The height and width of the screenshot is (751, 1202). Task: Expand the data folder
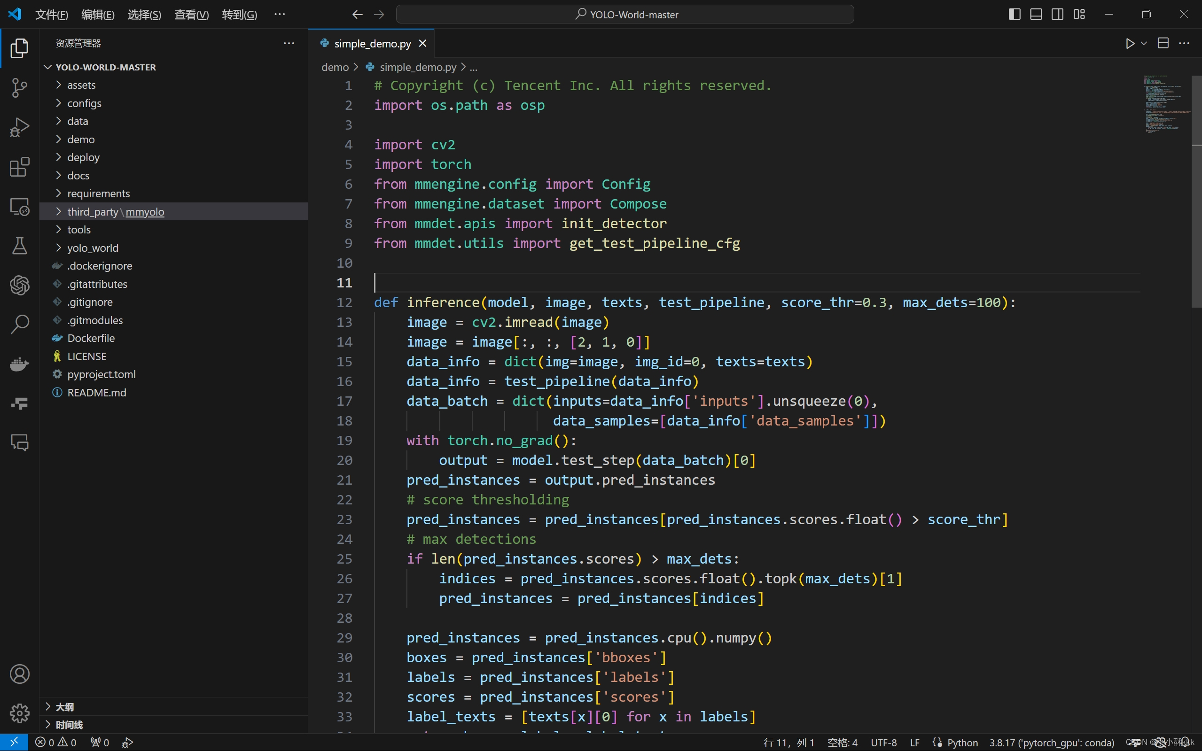coord(173,121)
